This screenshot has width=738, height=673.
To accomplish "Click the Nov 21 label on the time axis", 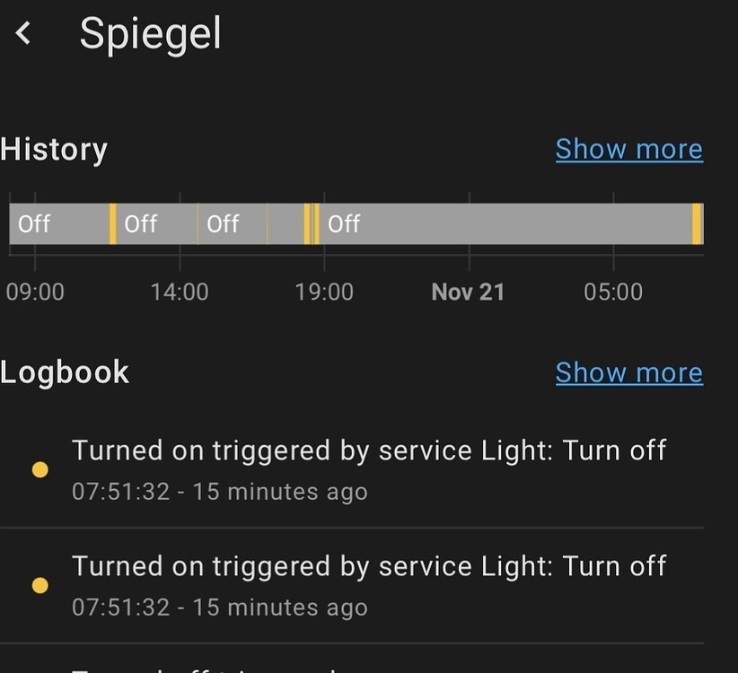I will [x=467, y=292].
